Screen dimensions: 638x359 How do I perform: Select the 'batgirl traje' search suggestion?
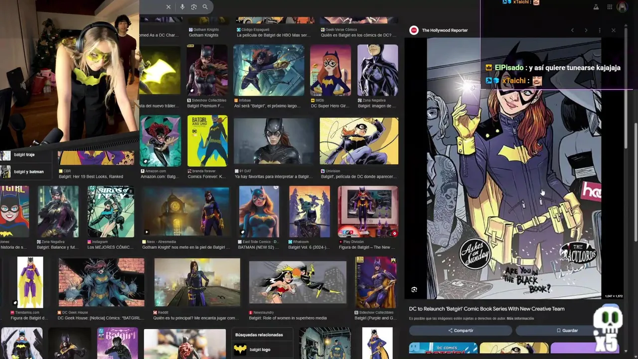point(24,155)
